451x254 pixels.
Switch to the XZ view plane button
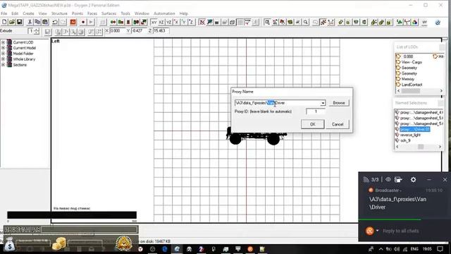tap(161, 22)
